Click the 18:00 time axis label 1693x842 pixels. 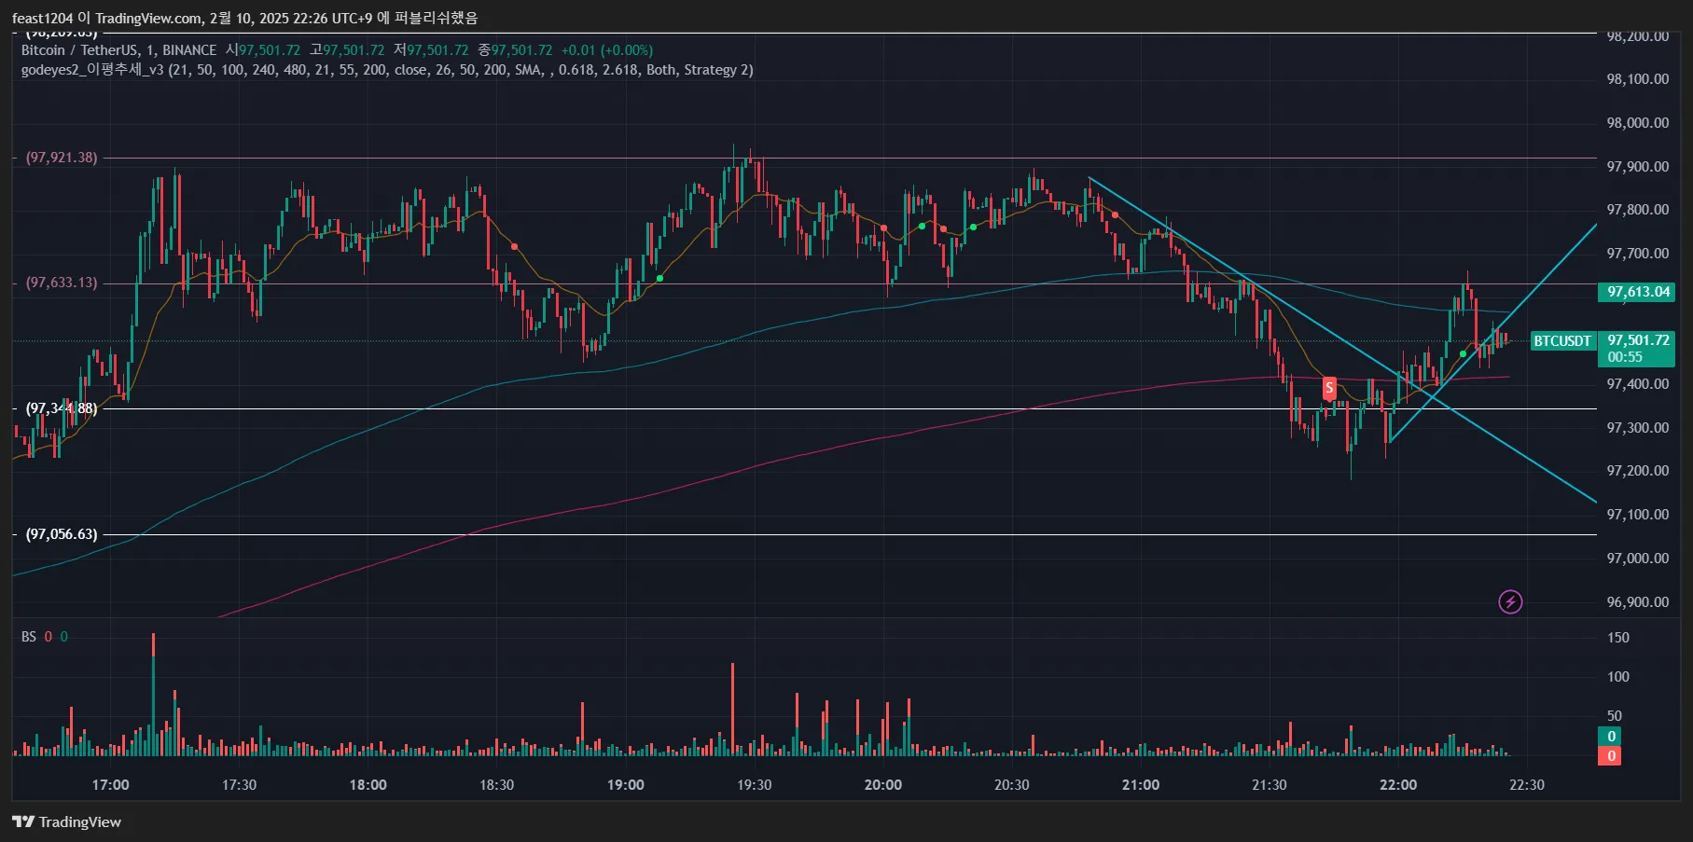368,785
